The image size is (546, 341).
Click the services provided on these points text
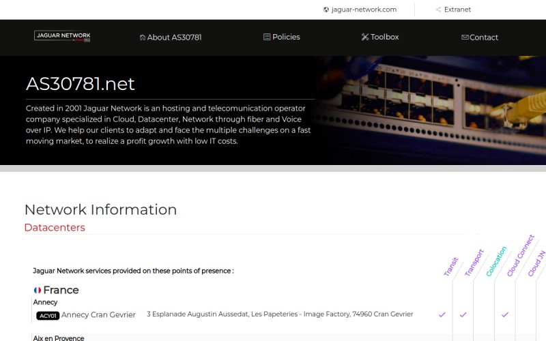point(133,271)
